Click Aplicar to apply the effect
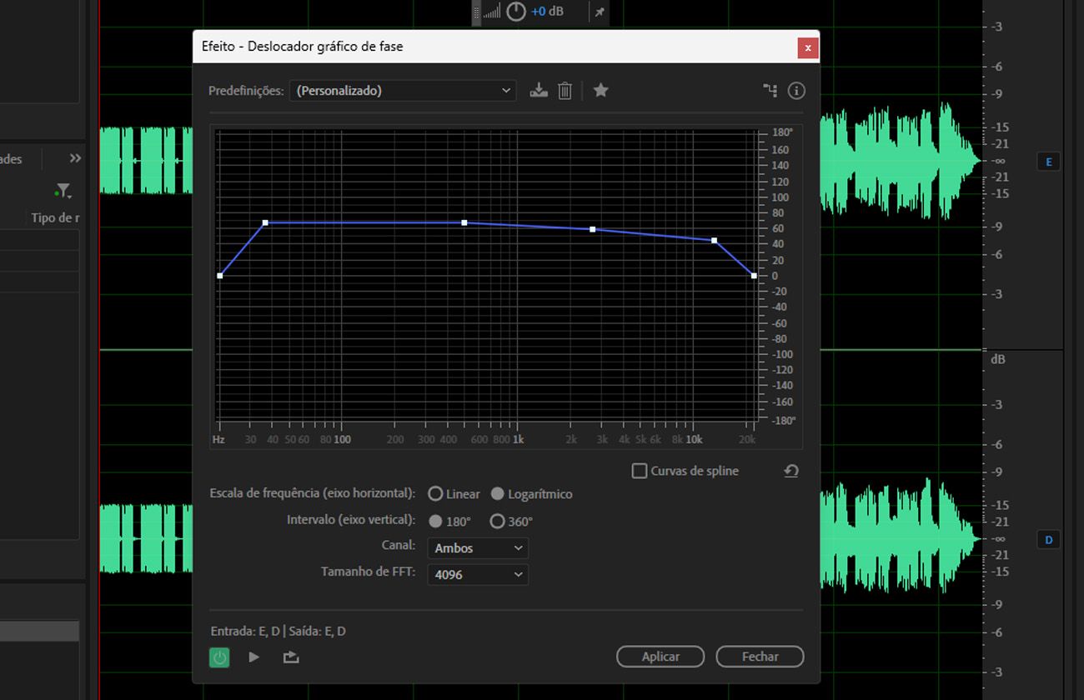 [x=660, y=657]
